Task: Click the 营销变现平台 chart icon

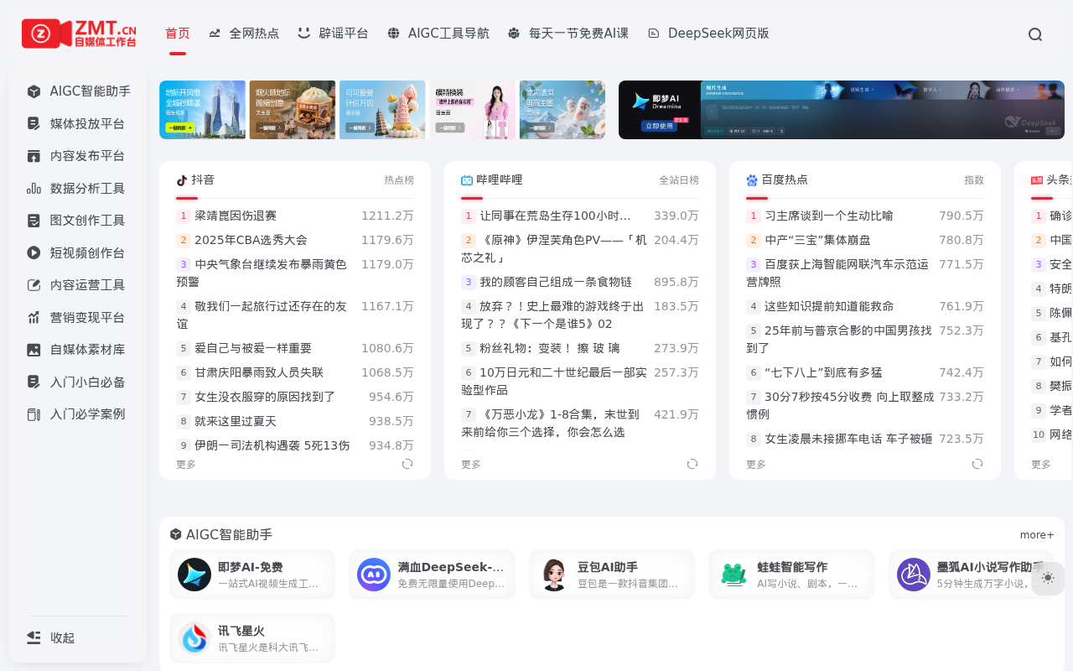Action: 34,318
